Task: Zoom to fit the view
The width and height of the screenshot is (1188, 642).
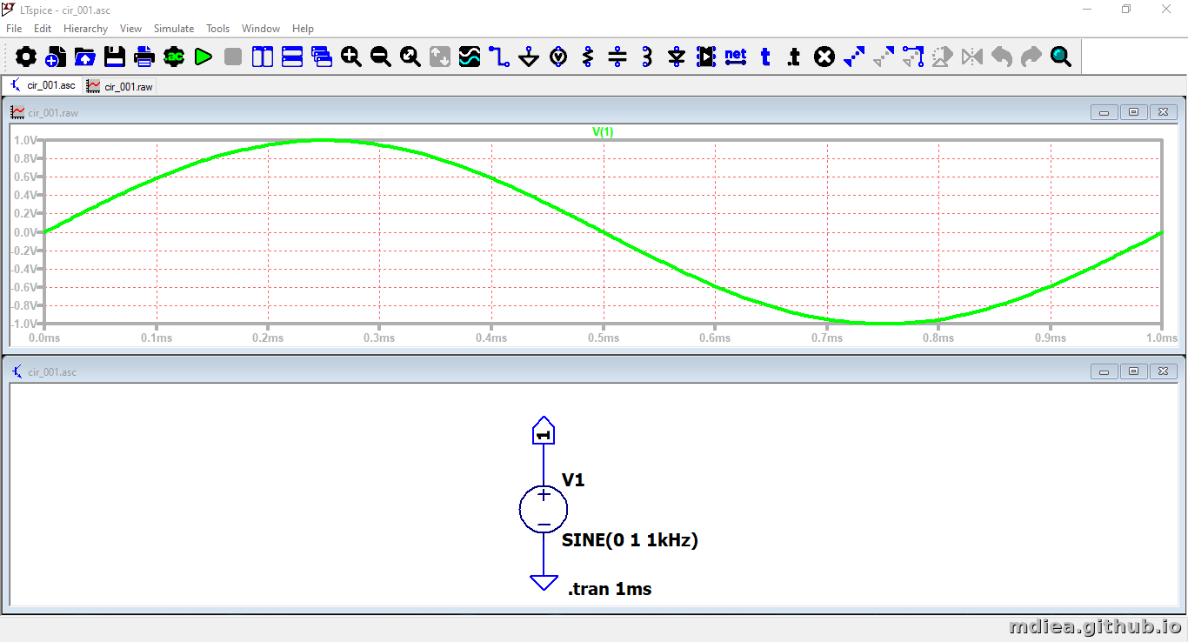Action: (x=410, y=57)
